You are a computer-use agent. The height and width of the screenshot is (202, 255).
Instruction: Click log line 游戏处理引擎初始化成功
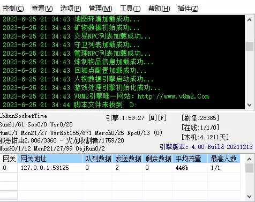[x=81, y=88]
